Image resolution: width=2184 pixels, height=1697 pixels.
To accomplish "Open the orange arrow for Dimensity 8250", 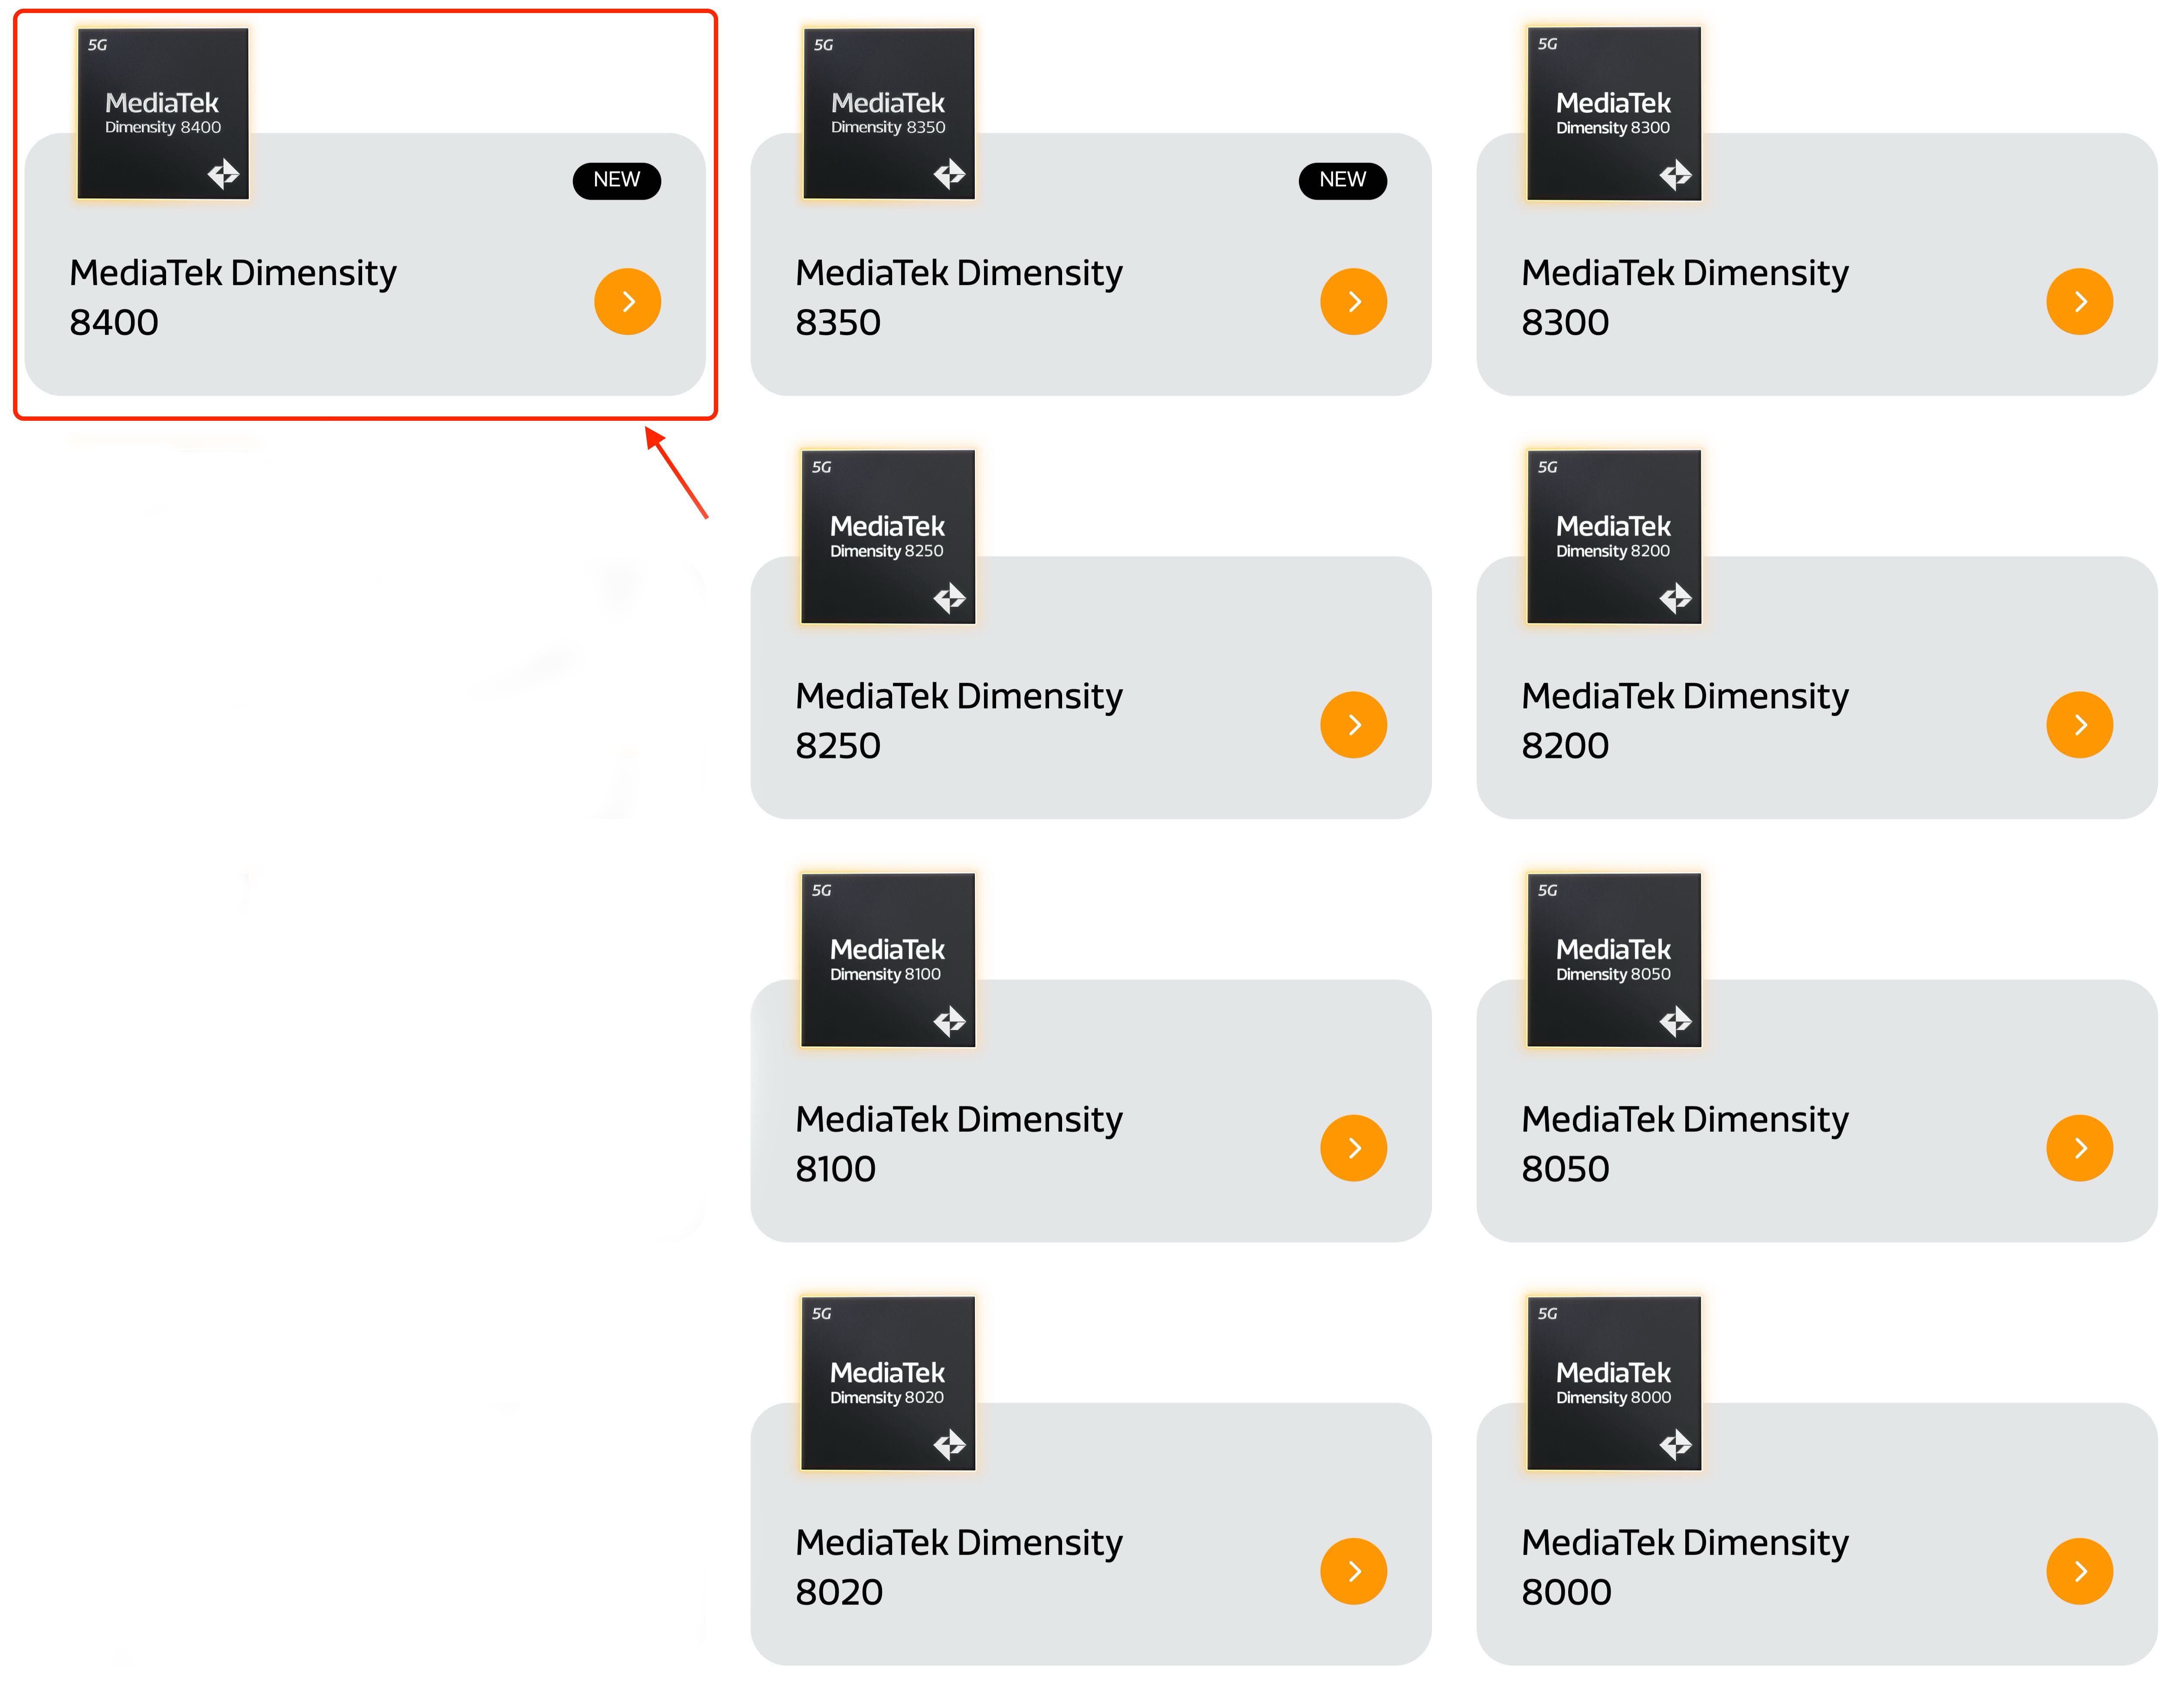I will click(1353, 724).
